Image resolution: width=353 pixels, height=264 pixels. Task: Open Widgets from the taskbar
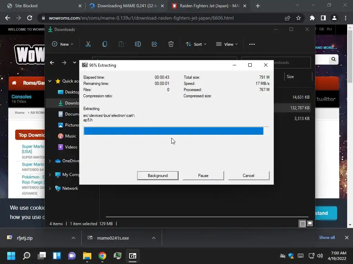pos(57,256)
